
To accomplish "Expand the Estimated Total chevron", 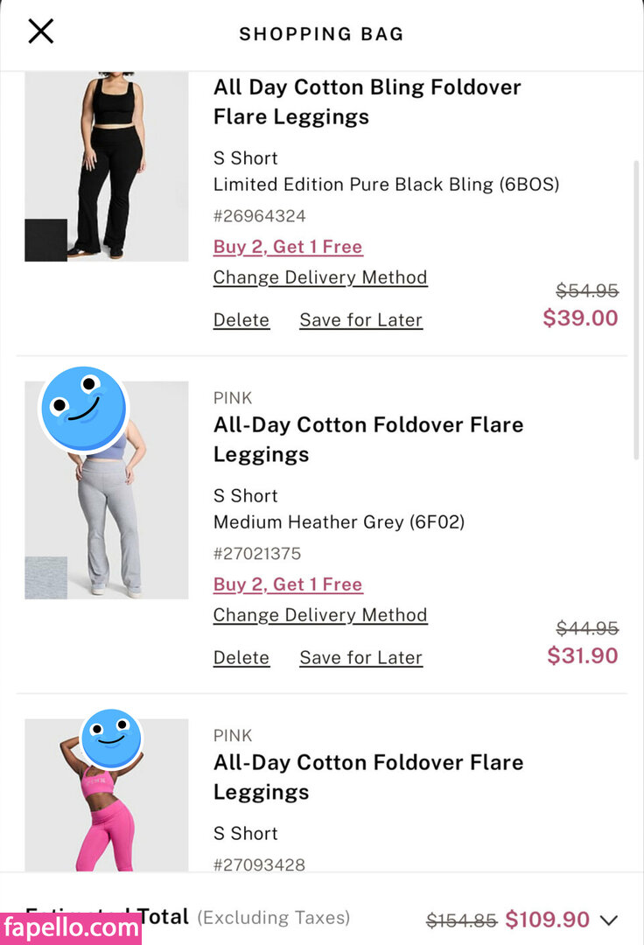I will click(608, 920).
